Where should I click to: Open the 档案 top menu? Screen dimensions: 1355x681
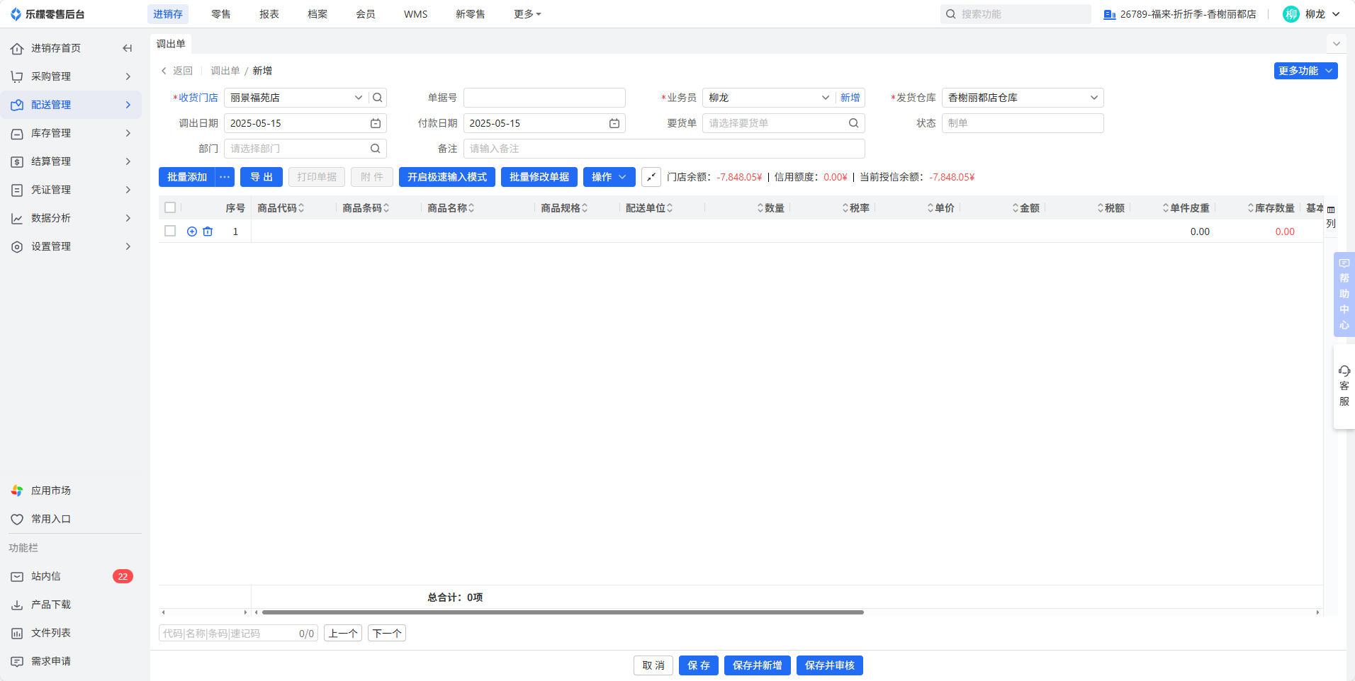317,14
